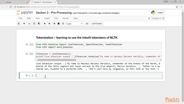Open the Cell menu
Image resolution: width=184 pixels, height=104 pixels.
(x=56, y=18)
